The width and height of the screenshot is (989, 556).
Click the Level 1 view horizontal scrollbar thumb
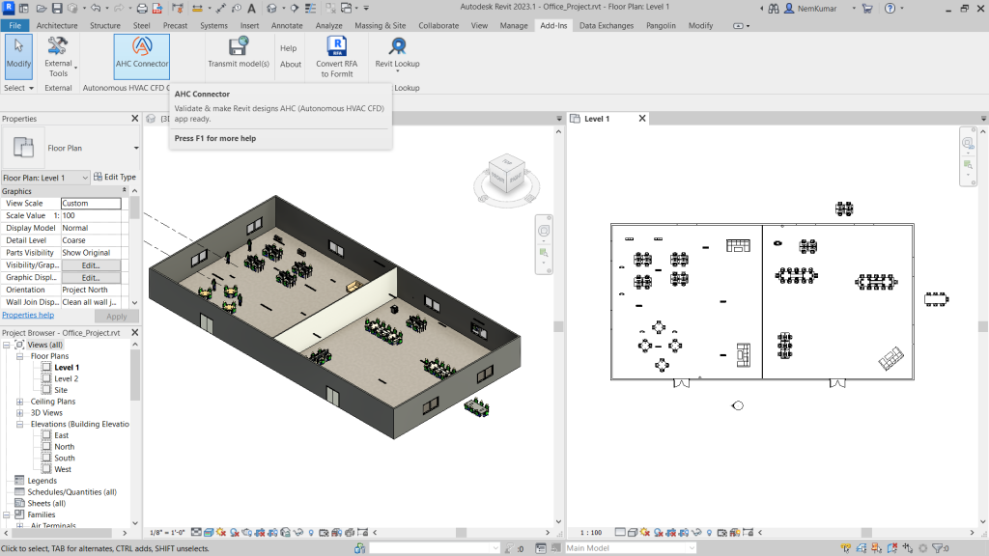tap(866, 533)
